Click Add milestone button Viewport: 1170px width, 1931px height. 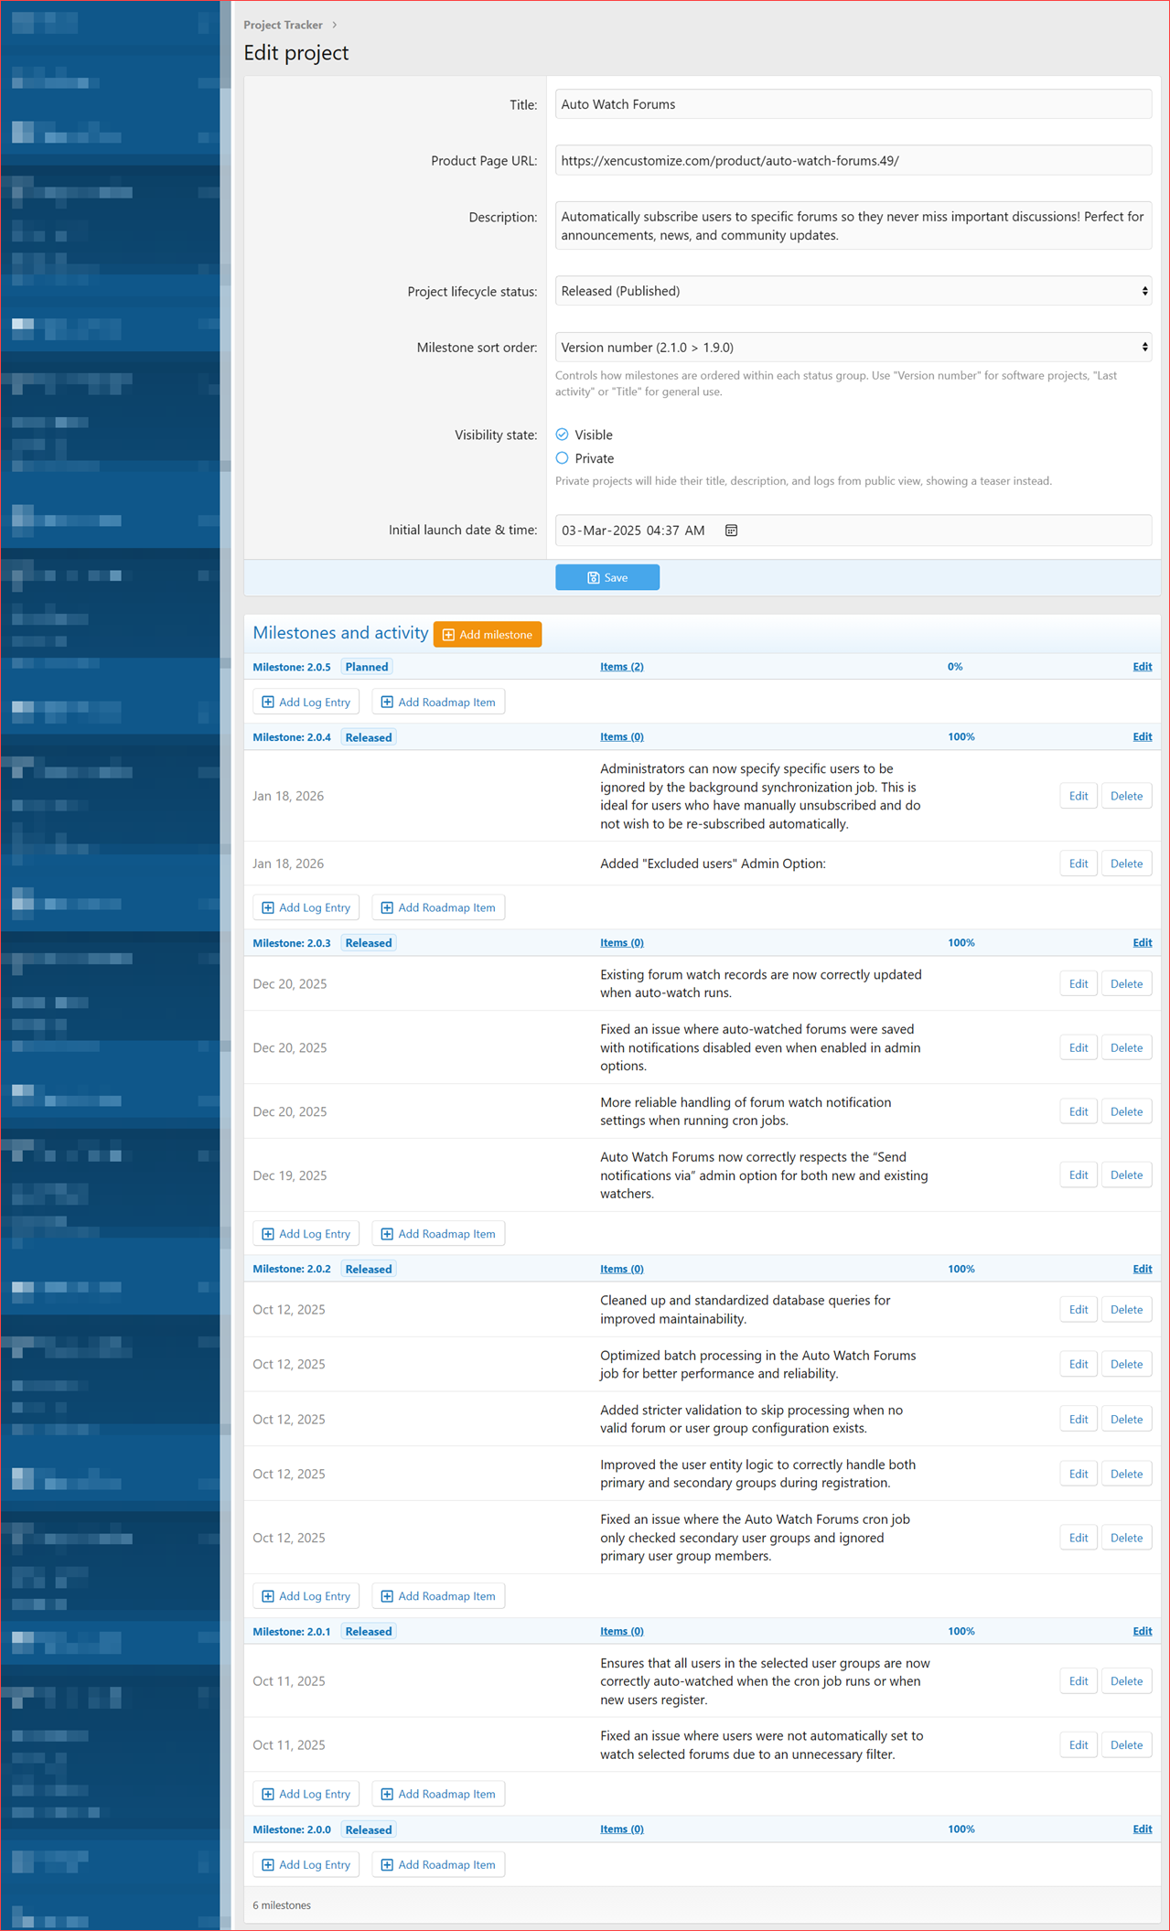tap(488, 635)
